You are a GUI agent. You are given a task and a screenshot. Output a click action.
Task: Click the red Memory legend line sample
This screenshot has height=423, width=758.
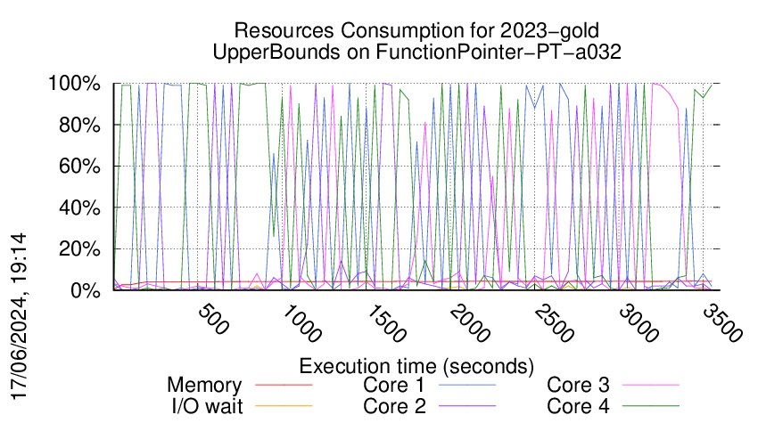pyautogui.click(x=284, y=385)
